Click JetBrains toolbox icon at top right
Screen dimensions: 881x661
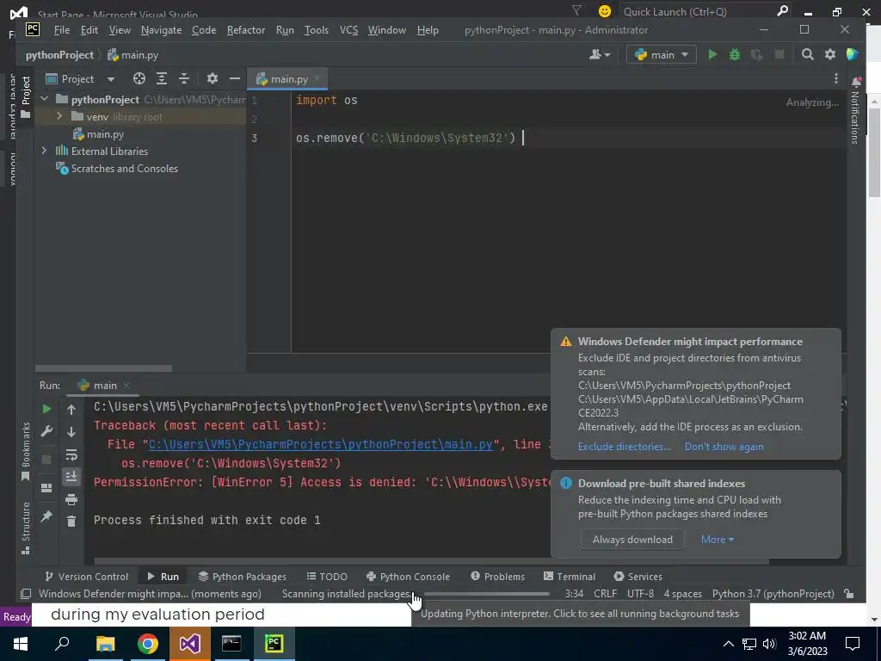point(853,54)
